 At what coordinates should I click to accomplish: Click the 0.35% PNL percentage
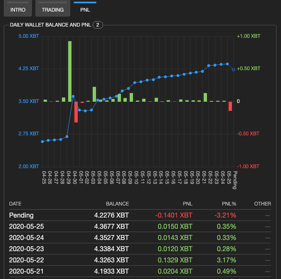(227, 227)
